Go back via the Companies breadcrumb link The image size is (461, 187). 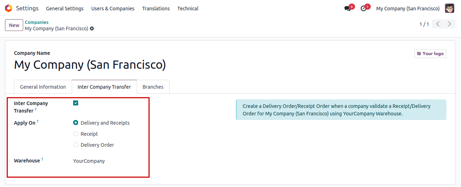[36, 22]
